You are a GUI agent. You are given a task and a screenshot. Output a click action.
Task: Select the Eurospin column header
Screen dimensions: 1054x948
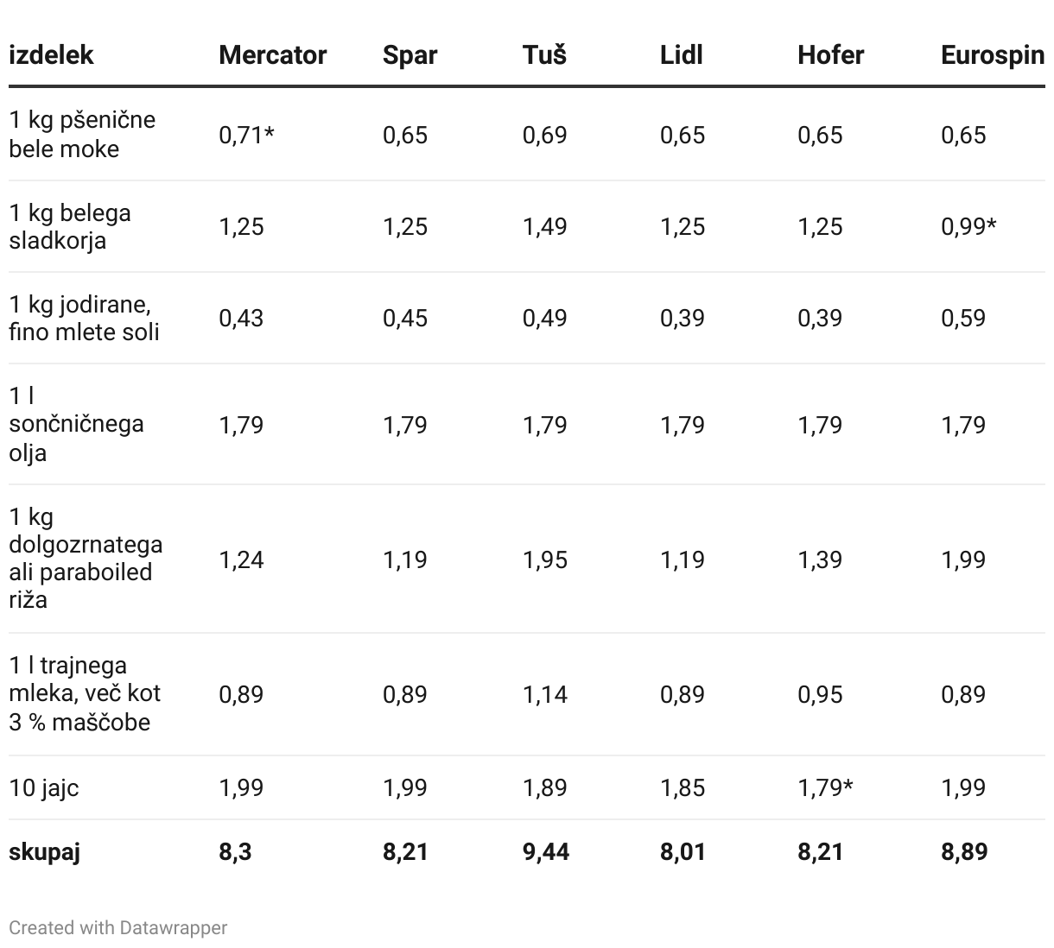tap(993, 55)
